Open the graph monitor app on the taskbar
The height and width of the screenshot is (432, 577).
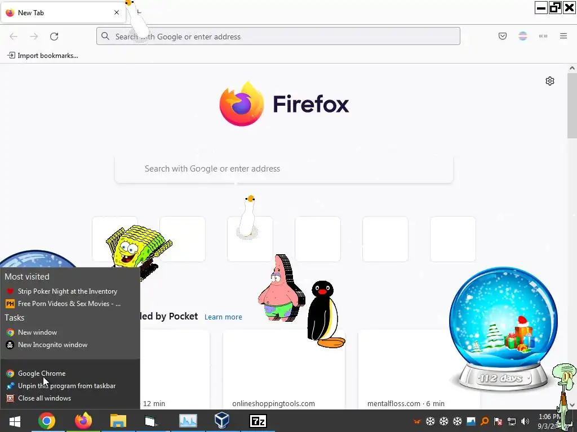[x=188, y=421]
